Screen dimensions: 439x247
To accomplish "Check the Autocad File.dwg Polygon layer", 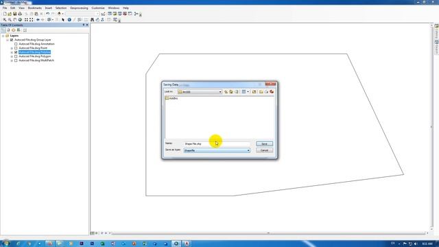I will pyautogui.click(x=16, y=56).
